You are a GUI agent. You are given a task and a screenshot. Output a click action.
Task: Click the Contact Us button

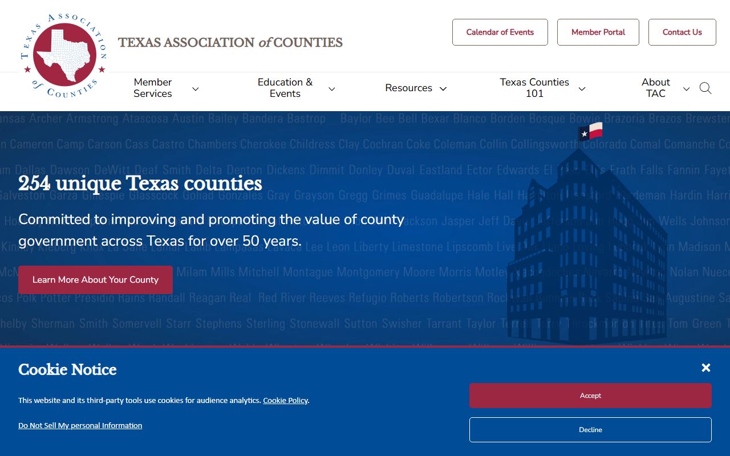682,32
